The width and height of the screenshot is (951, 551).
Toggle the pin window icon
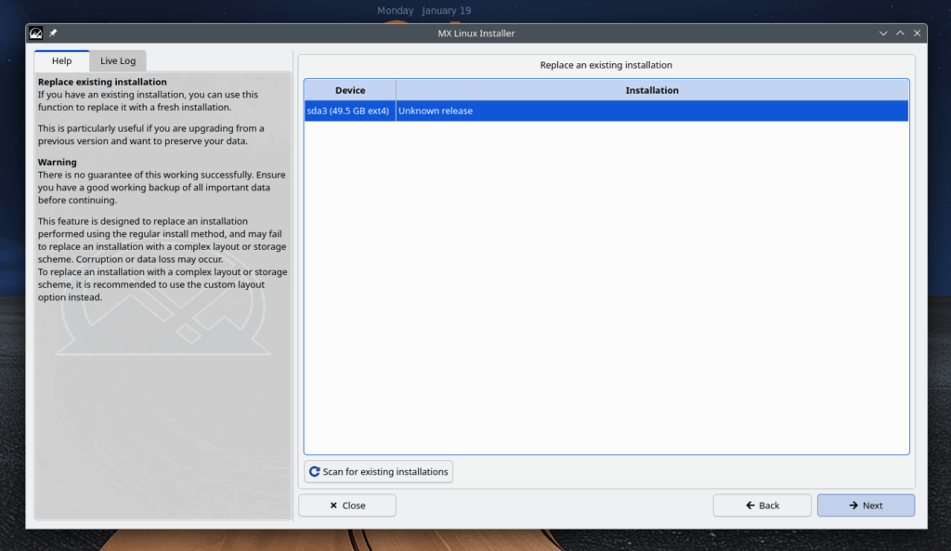(x=53, y=33)
